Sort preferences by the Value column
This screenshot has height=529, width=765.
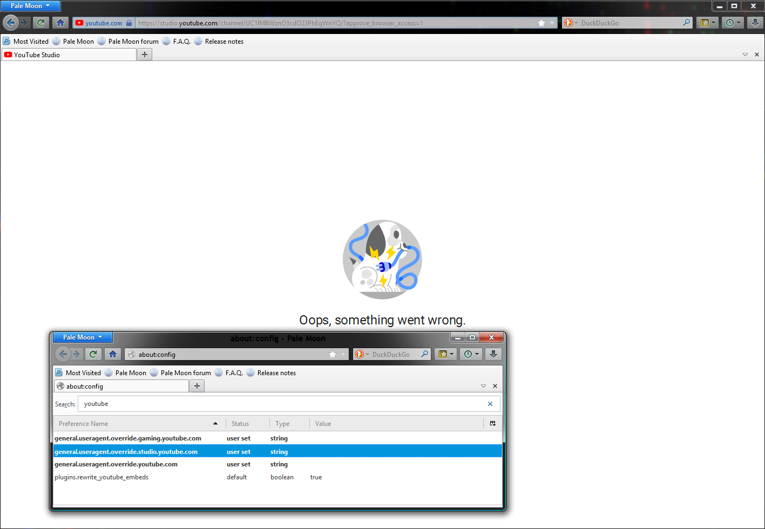pos(396,423)
